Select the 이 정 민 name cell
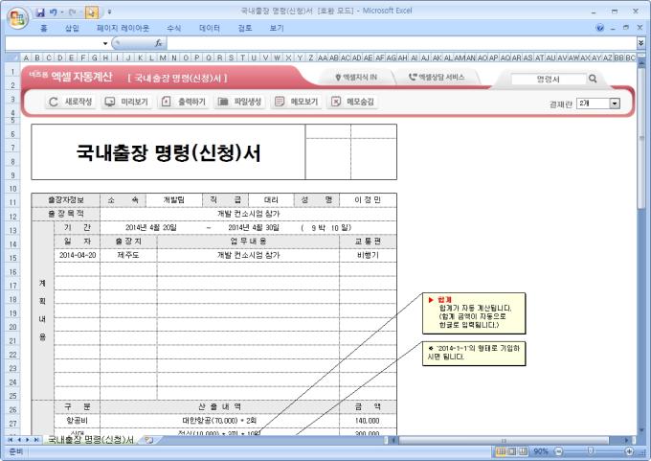This screenshot has width=651, height=461. click(x=368, y=200)
